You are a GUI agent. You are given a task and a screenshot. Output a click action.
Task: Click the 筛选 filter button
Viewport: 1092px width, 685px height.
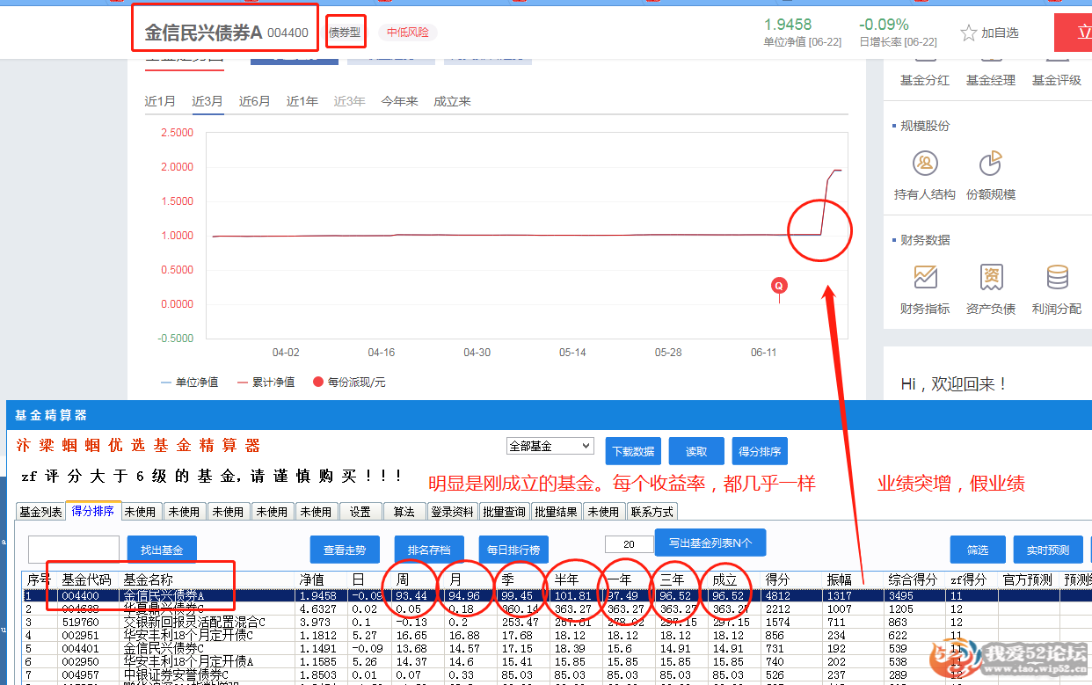(x=978, y=550)
